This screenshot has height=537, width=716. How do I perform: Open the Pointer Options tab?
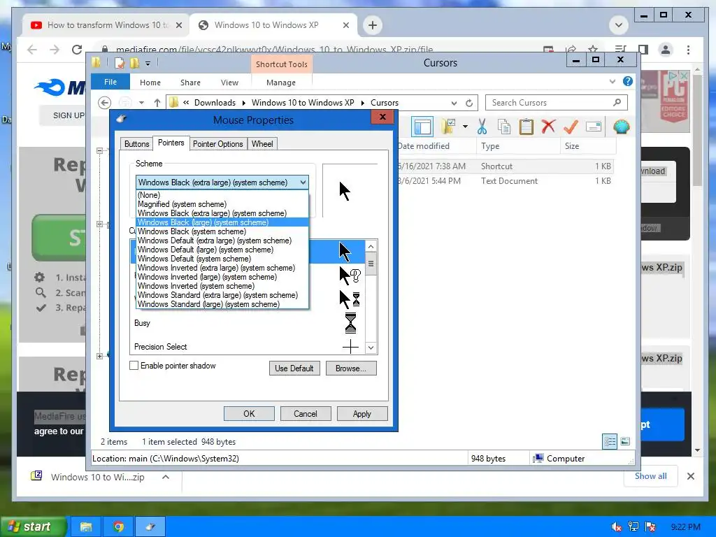[x=218, y=144]
